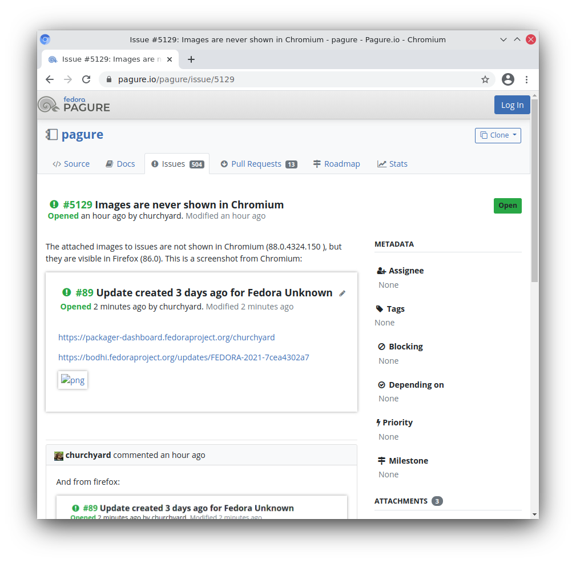Click the Fedora Pagure logo

74,104
